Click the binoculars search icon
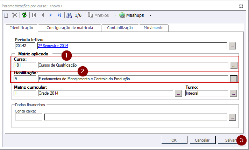 (x=69, y=15)
